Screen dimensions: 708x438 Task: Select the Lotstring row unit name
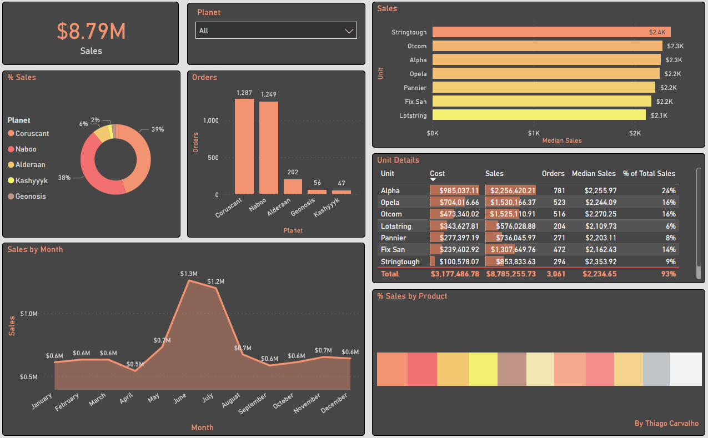[x=396, y=226]
